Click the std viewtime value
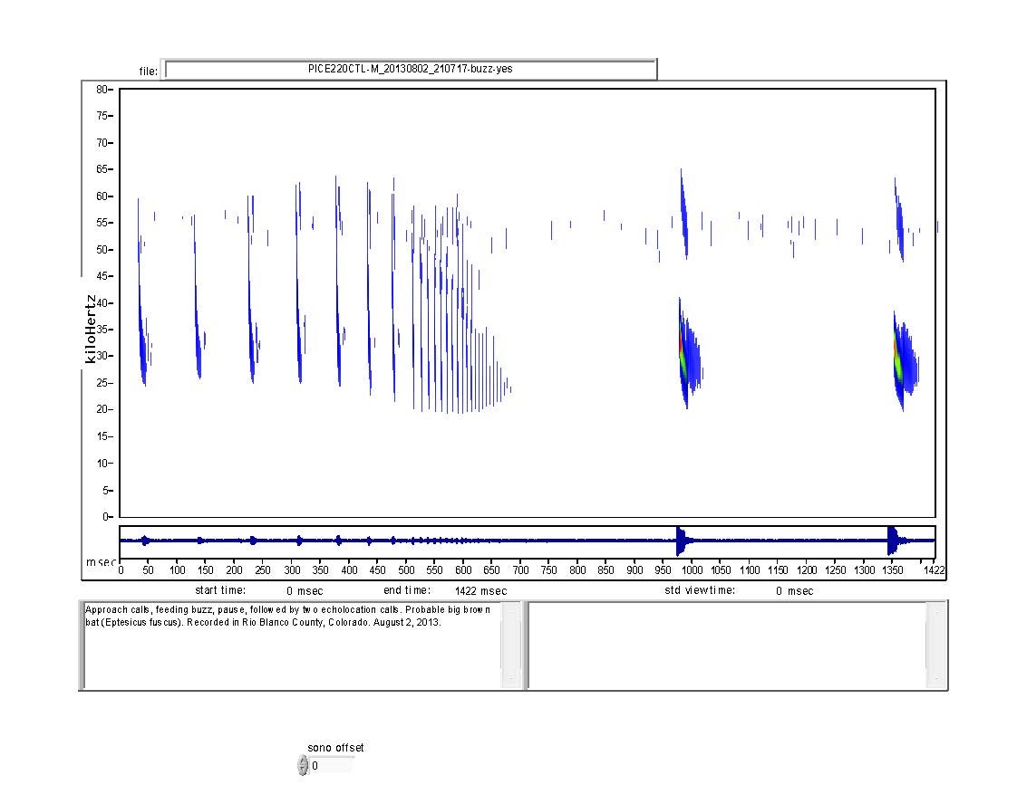The height and width of the screenshot is (785, 1017). point(794,590)
